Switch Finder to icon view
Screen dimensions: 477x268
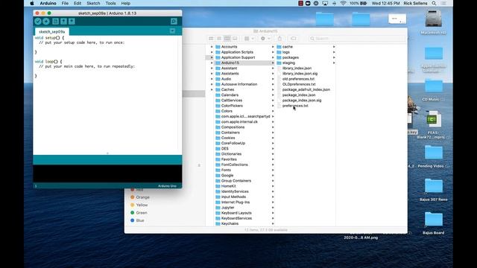pos(211,39)
